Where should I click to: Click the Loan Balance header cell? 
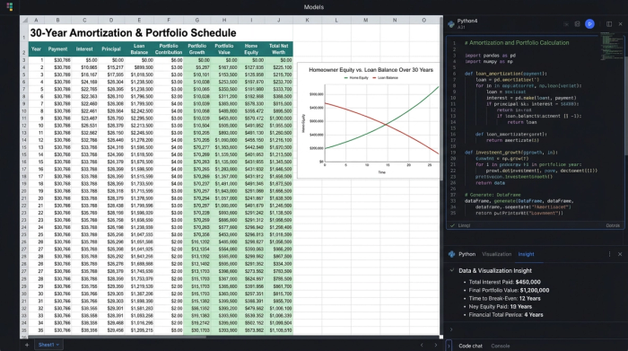[x=139, y=49]
